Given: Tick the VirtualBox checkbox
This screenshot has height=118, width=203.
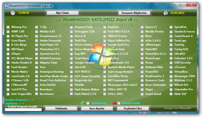Looking at the screenshot, I should click(x=171, y=72).
